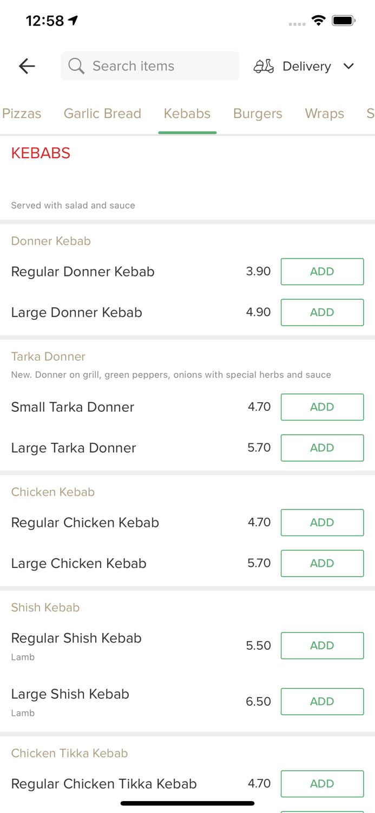Open the Garlic Bread section
Image resolution: width=375 pixels, height=813 pixels.
pos(102,114)
